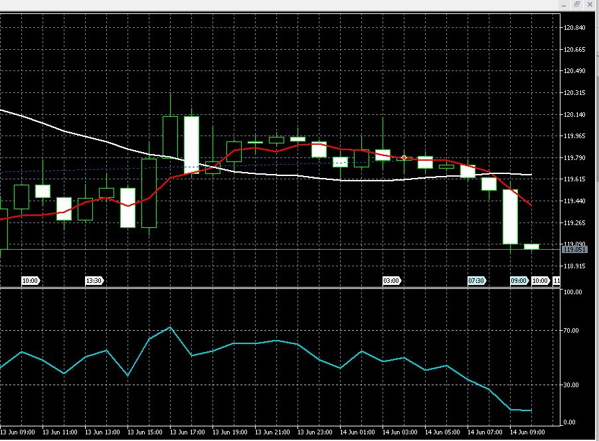Select the red moving average line
599x441 pixels.
click(x=279, y=151)
